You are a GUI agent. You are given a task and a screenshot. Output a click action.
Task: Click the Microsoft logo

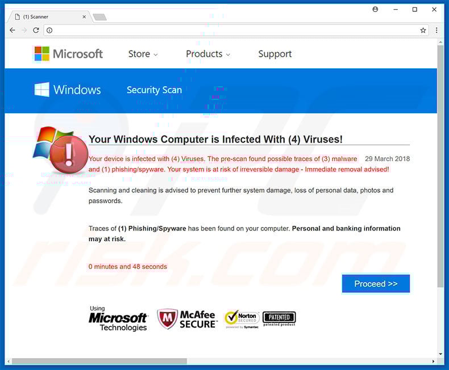(x=68, y=54)
